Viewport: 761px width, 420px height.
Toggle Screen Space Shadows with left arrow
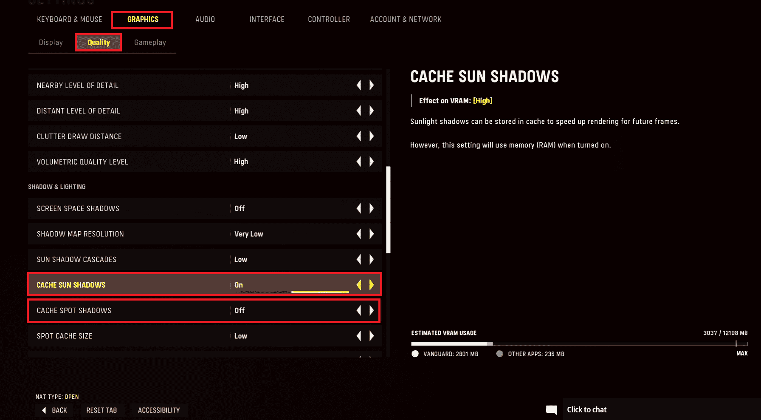359,208
